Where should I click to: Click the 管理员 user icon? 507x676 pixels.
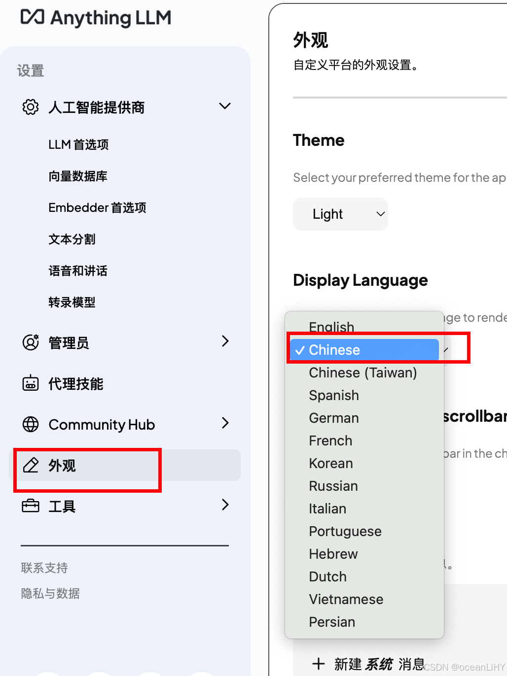pos(30,341)
